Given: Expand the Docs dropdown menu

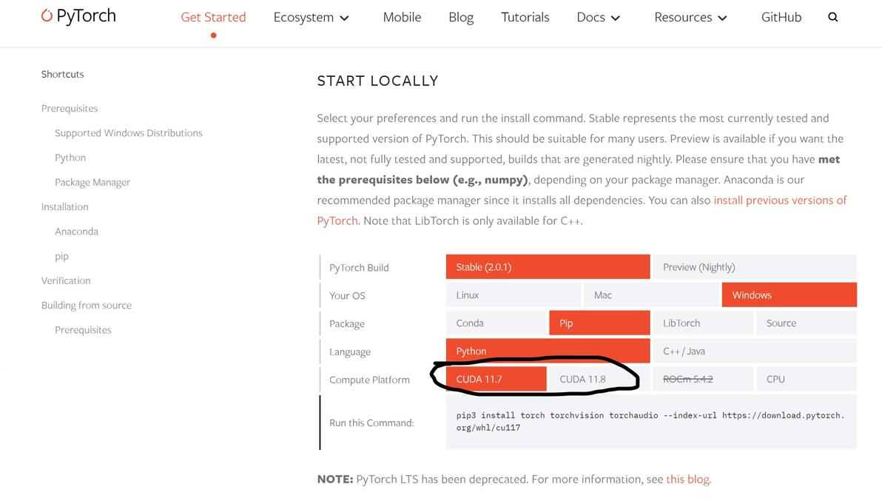Looking at the screenshot, I should click(598, 17).
